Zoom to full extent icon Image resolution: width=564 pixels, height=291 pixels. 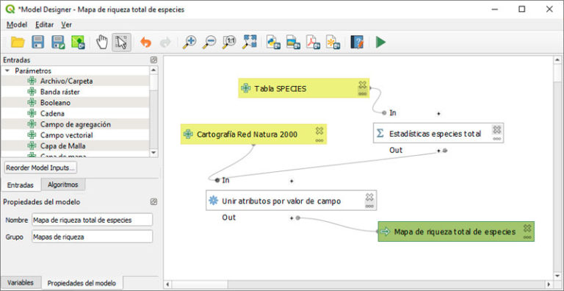tap(249, 43)
